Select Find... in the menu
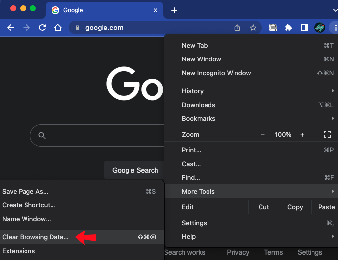The width and height of the screenshot is (338, 260). (x=251, y=177)
